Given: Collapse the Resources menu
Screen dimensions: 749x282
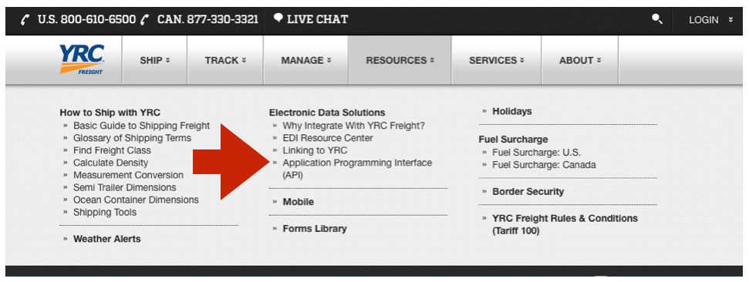Looking at the screenshot, I should (x=400, y=61).
